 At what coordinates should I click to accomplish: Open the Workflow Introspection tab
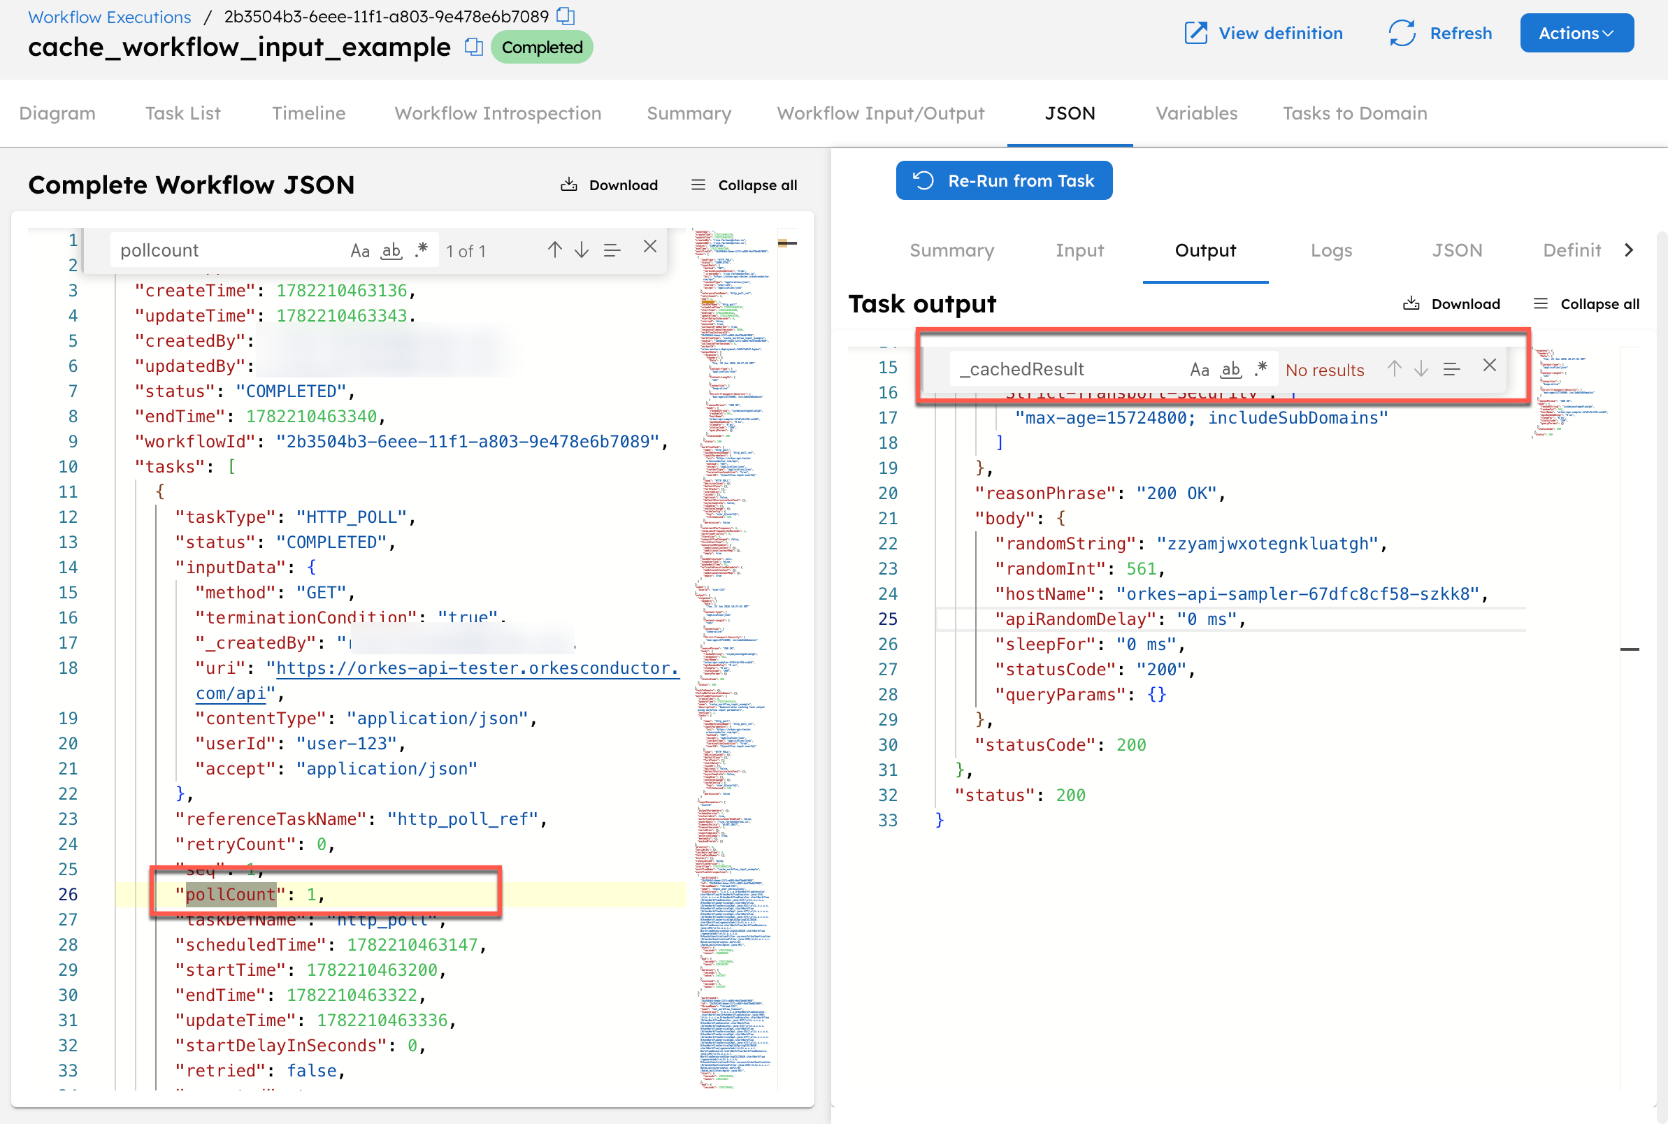[498, 113]
